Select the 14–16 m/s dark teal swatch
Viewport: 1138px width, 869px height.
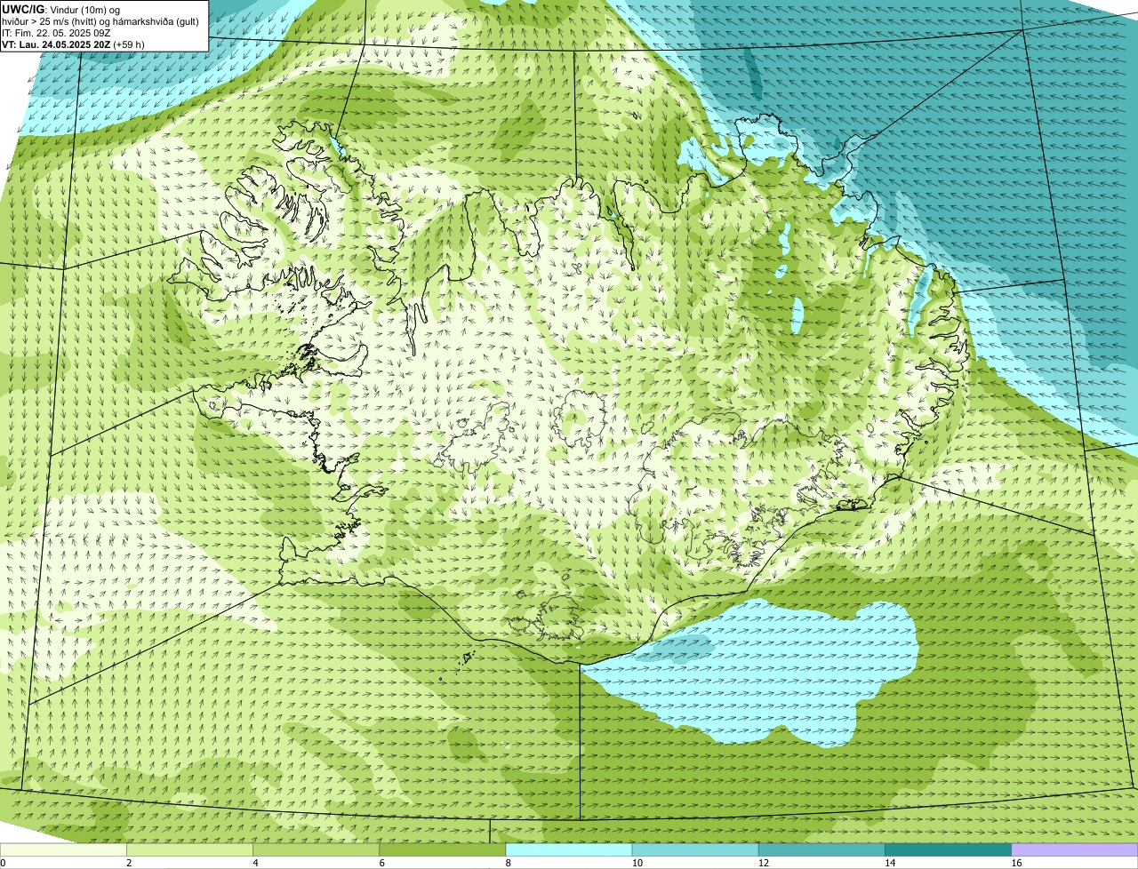click(x=949, y=849)
